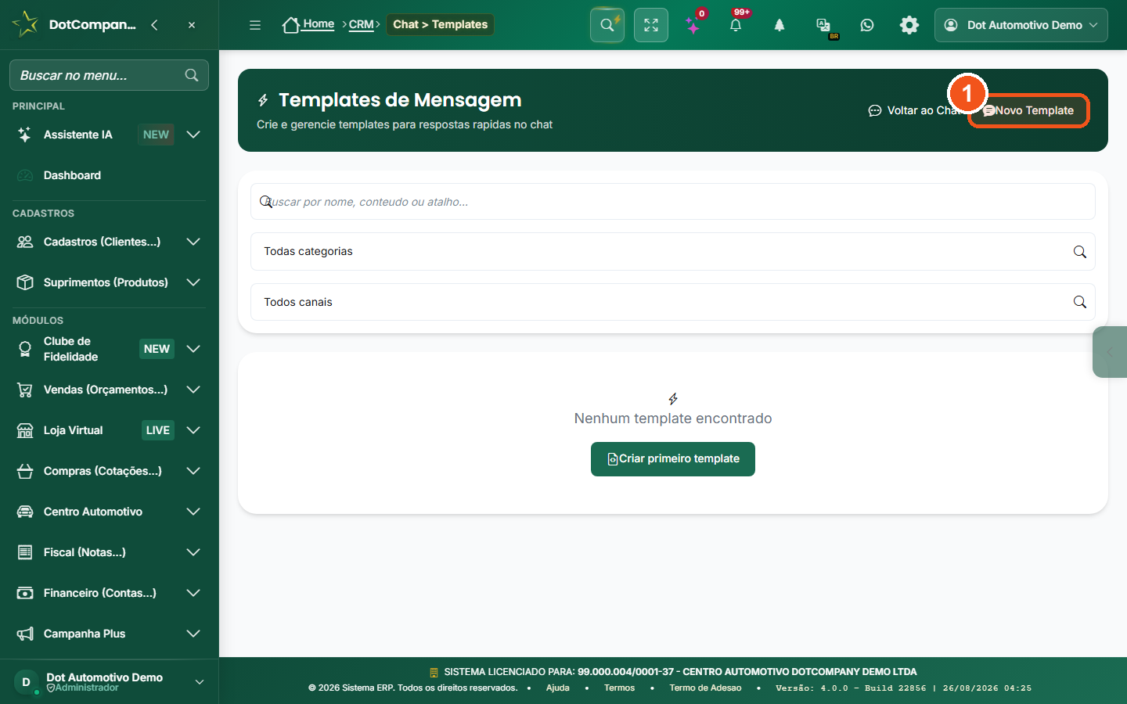Open Financeiro (Contas...) menu item
Screen dimensions: 1127x704
[x=99, y=593]
